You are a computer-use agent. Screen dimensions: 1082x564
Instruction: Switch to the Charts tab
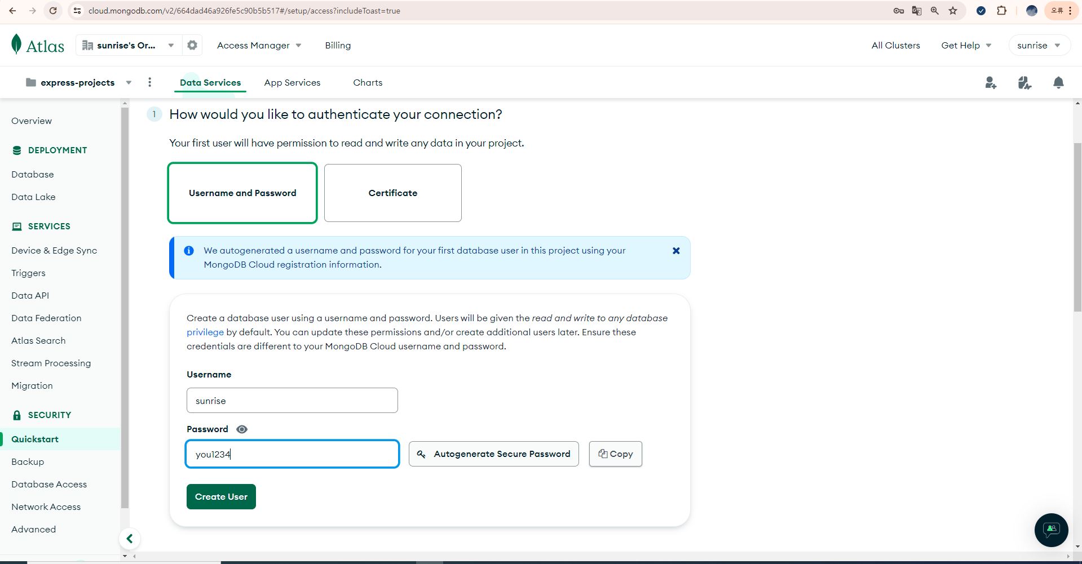pos(368,82)
